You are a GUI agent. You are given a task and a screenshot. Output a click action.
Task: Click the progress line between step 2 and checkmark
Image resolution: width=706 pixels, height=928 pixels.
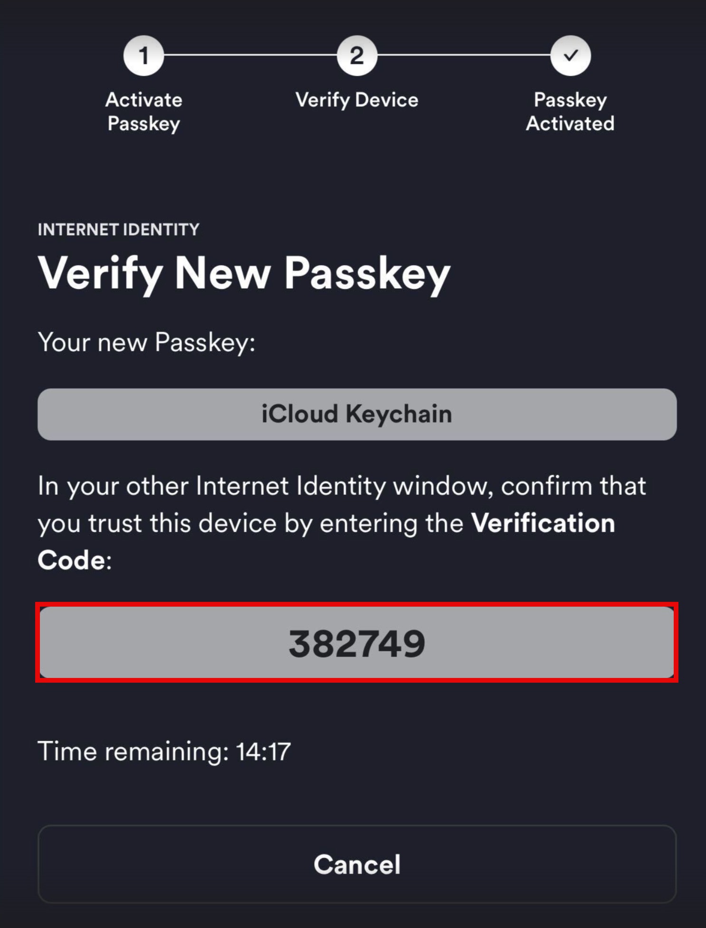[464, 55]
